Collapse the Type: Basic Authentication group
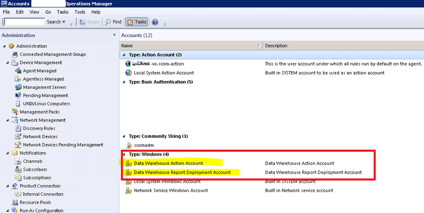Screen dimensions: 424x213 tap(124, 82)
